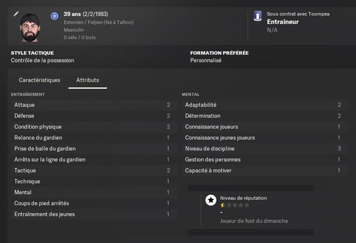
Task: Select the Niveau de discipline row
Action: pos(265,149)
